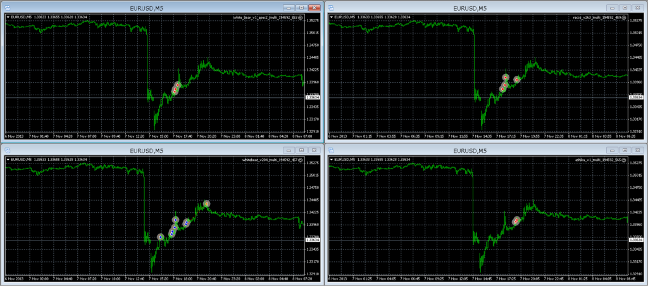Open the chart window icon of ashika_v1 window
Viewport: 648px width, 286px height.
click(330, 150)
